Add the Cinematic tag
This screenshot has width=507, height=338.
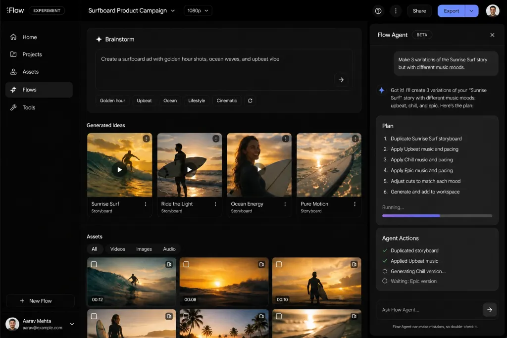pyautogui.click(x=227, y=101)
